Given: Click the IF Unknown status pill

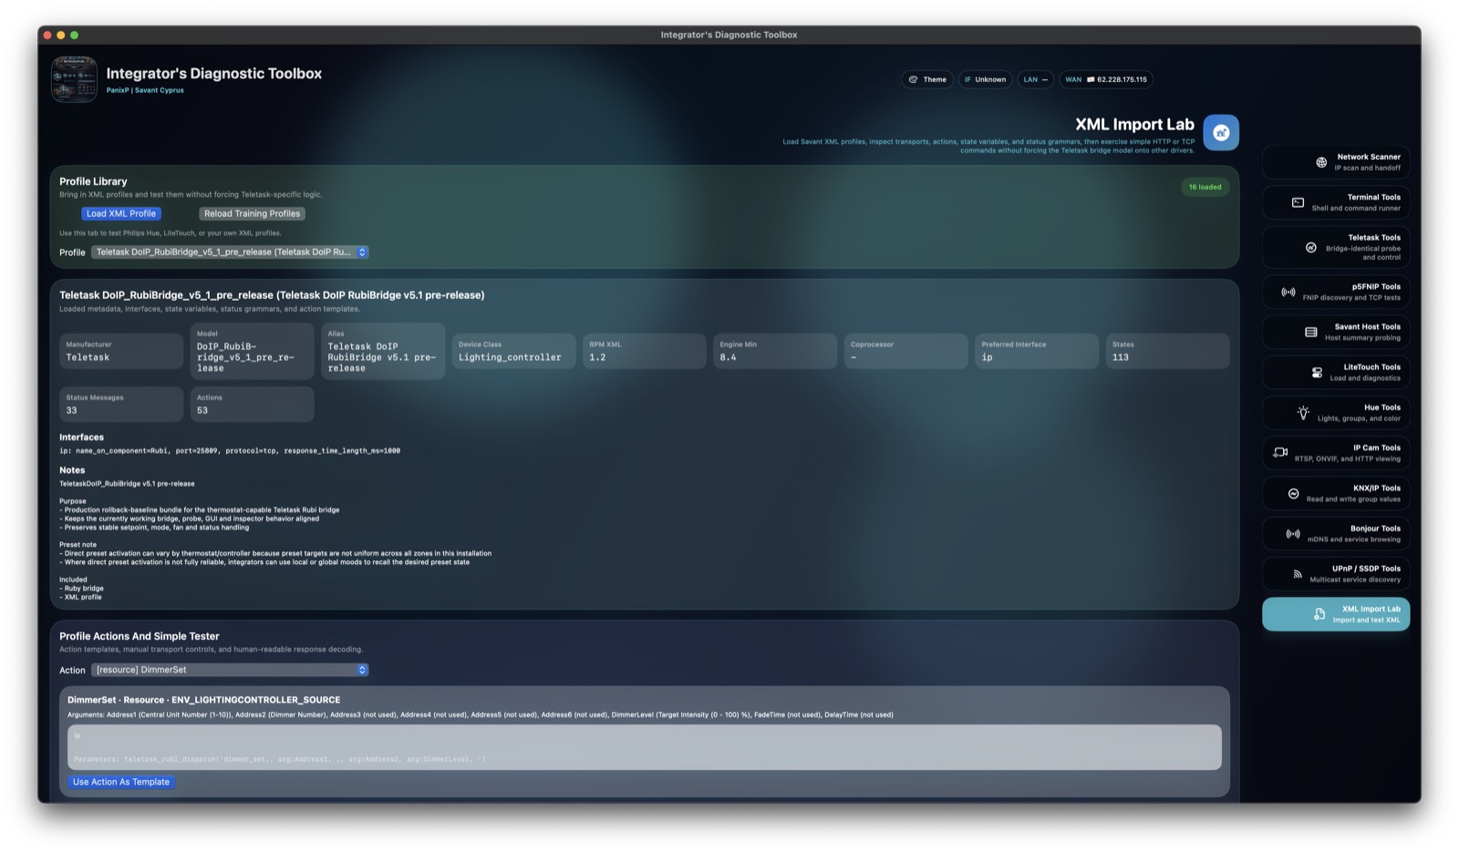Looking at the screenshot, I should pyautogui.click(x=985, y=79).
